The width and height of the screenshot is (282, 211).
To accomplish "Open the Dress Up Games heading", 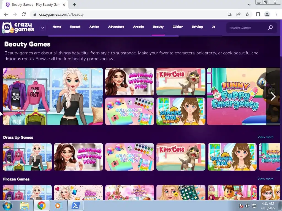I will pos(18,137).
